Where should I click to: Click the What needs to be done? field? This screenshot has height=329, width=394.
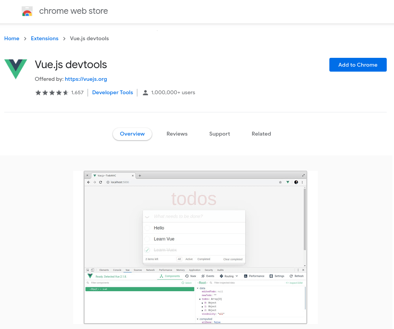coord(194,216)
